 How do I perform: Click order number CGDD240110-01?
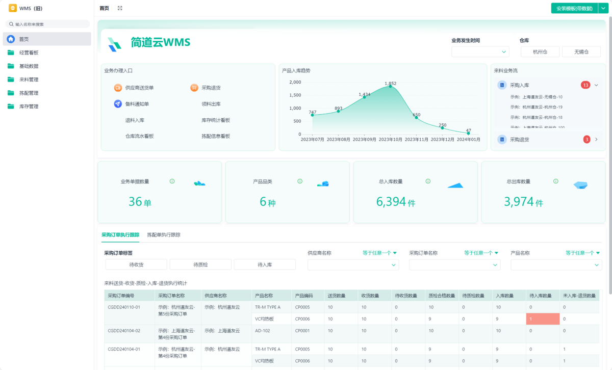[124, 307]
